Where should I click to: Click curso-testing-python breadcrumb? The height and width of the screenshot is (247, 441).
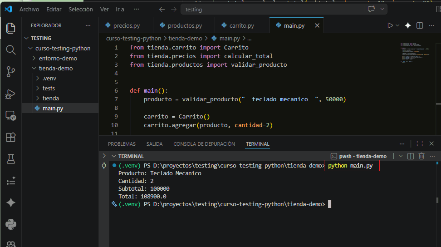(133, 38)
